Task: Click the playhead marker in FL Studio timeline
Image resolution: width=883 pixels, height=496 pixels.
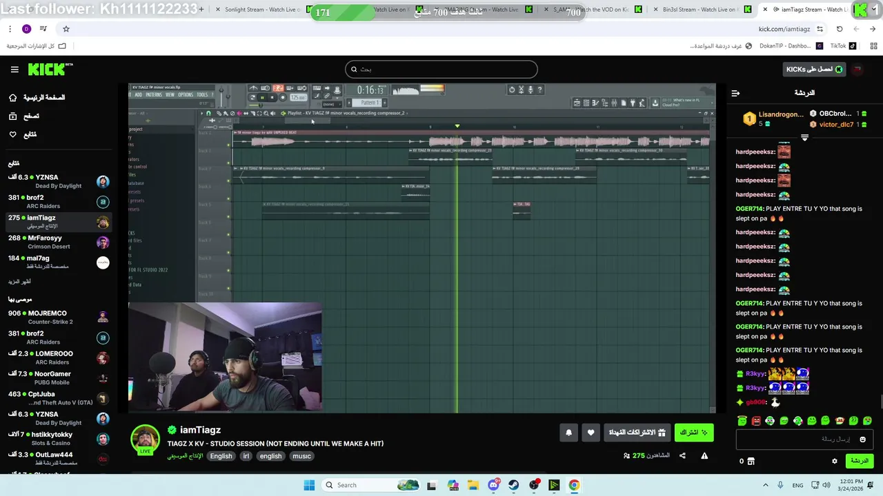Action: (x=457, y=126)
